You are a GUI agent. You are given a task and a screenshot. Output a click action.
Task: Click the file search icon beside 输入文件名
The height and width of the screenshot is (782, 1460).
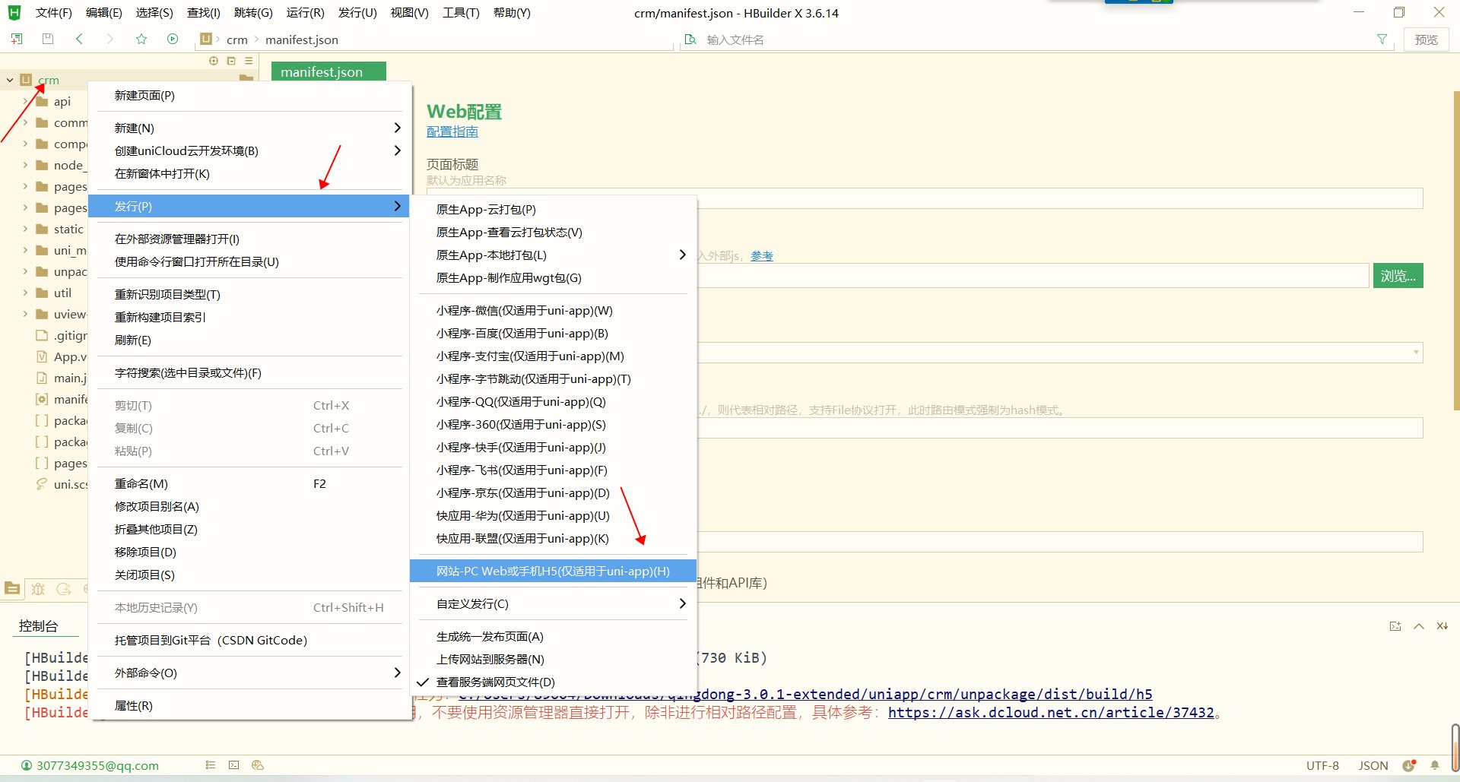click(690, 39)
